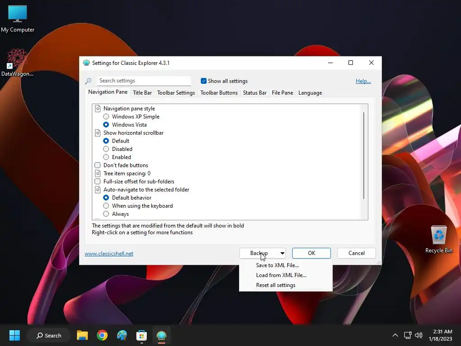Toggle the Show all settings checkbox
Viewport: 461px width, 346px height.
[x=203, y=81]
